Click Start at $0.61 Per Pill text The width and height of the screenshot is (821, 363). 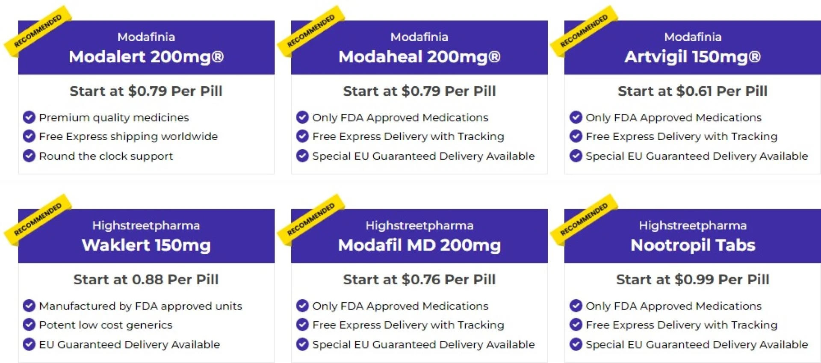coord(692,91)
